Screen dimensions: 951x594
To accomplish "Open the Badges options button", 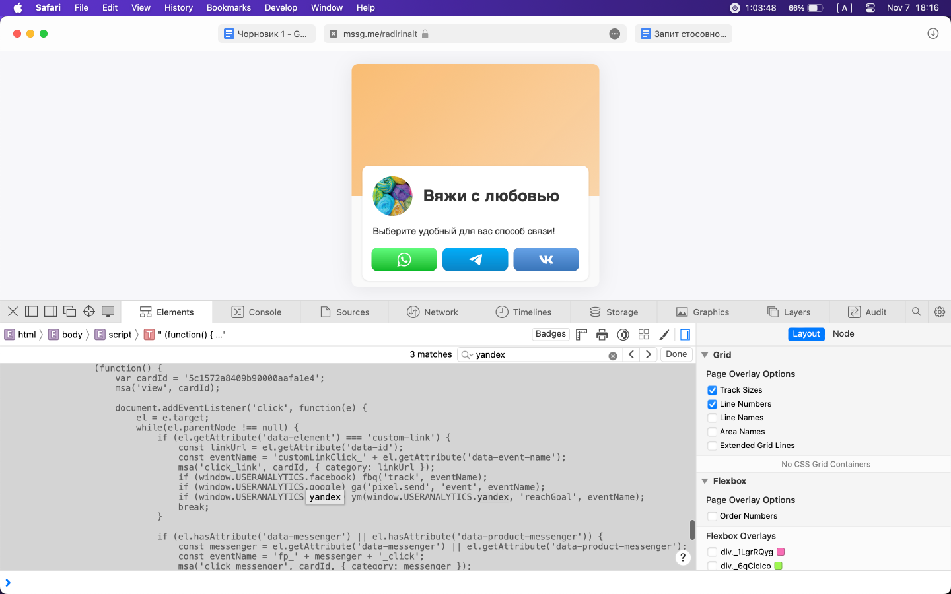I will (x=551, y=334).
